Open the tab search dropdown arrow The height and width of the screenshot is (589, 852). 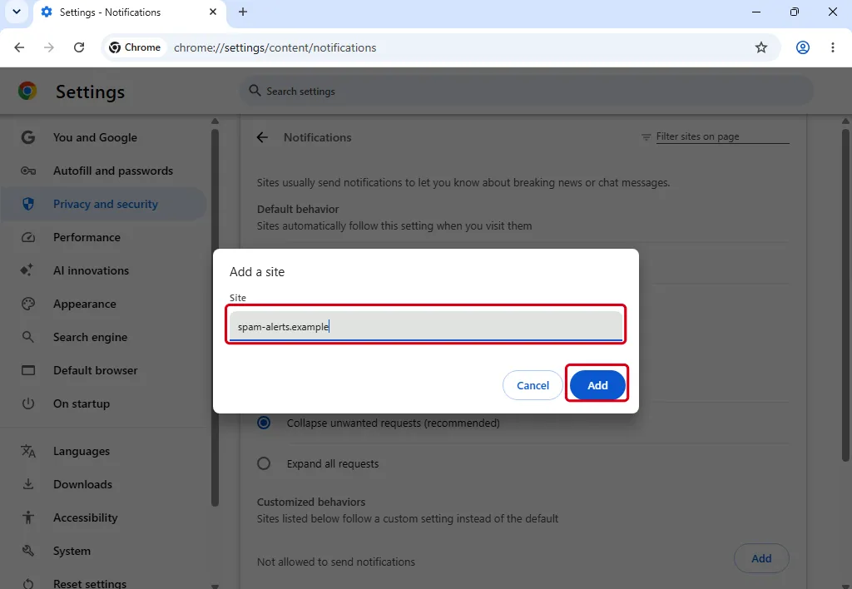pyautogui.click(x=17, y=12)
